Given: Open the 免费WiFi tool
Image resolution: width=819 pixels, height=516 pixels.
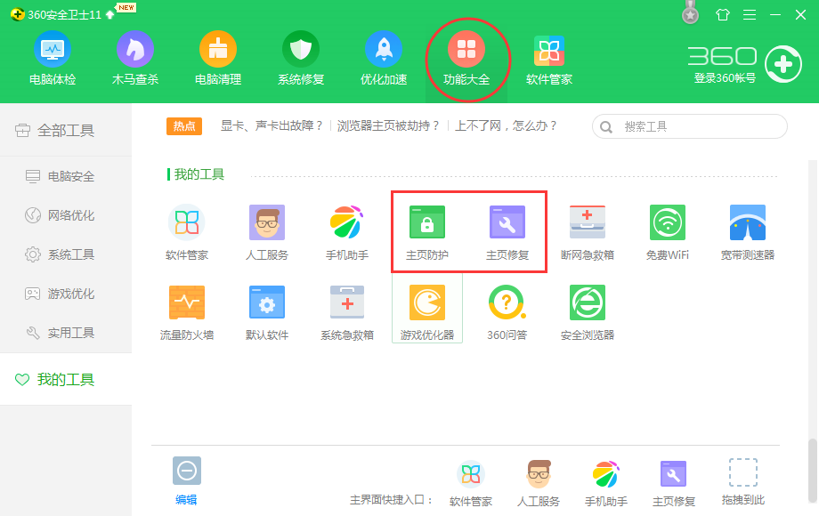Looking at the screenshot, I should (668, 230).
